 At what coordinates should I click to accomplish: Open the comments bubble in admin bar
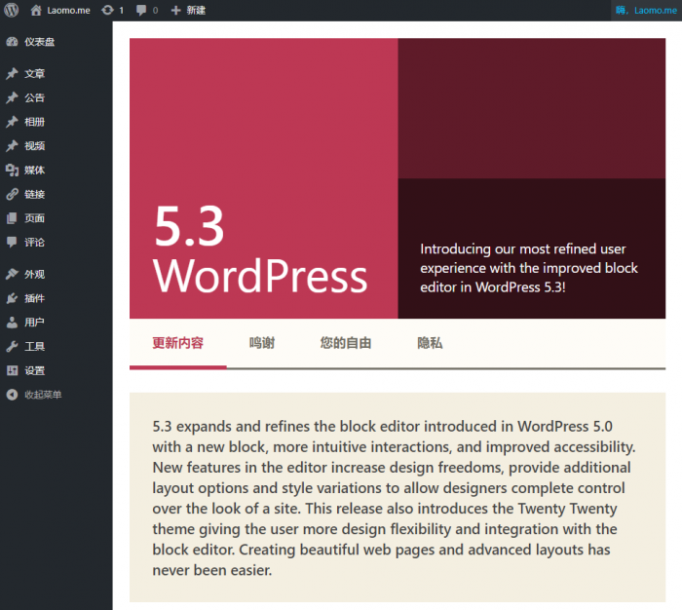142,10
